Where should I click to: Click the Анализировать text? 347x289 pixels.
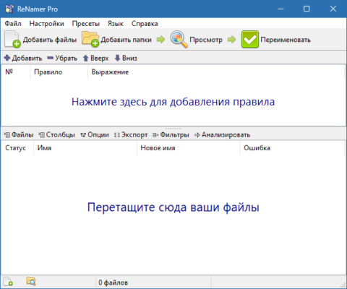coord(226,134)
